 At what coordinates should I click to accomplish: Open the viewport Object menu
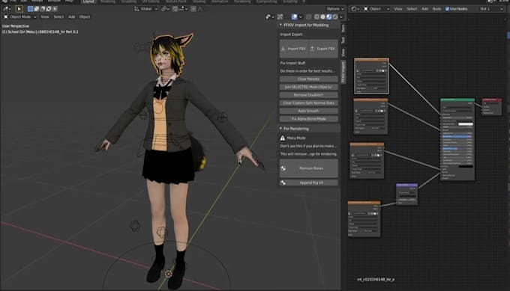coord(85,17)
